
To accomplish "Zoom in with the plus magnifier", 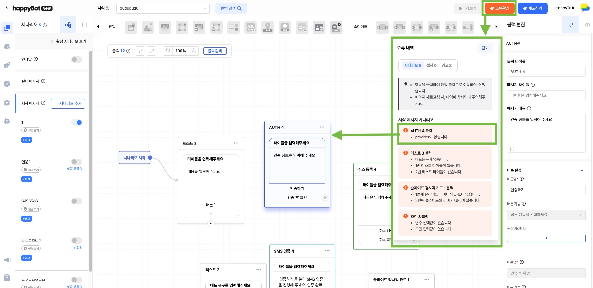I will point(194,51).
